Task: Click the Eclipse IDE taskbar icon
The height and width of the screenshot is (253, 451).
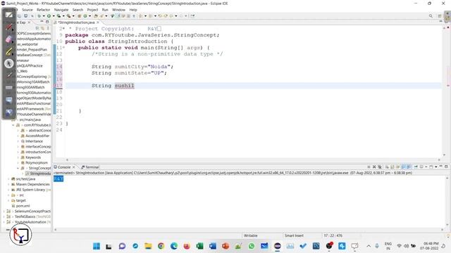Action: coord(277,246)
